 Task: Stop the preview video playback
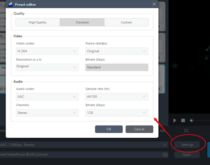[183, 120]
